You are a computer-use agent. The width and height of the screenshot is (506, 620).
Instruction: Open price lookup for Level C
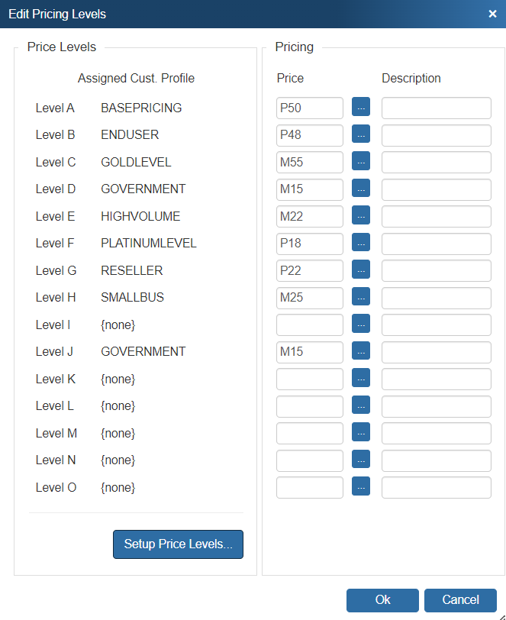click(x=360, y=162)
